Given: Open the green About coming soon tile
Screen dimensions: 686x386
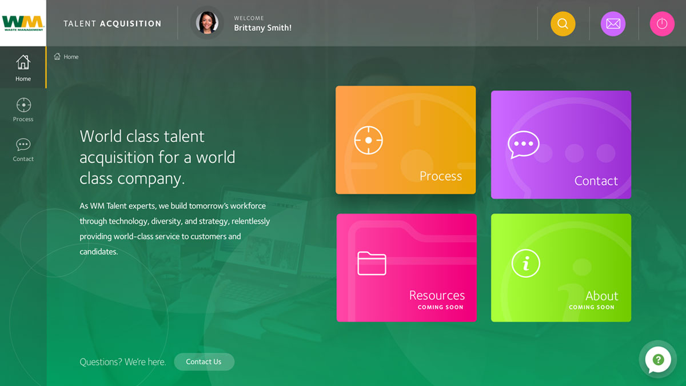Looking at the screenshot, I should [561, 267].
